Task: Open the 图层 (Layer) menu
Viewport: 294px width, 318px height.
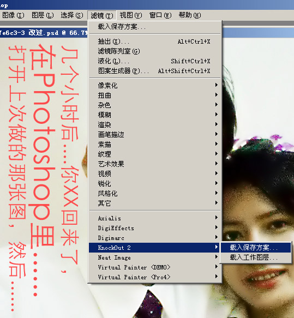Action: (43, 15)
